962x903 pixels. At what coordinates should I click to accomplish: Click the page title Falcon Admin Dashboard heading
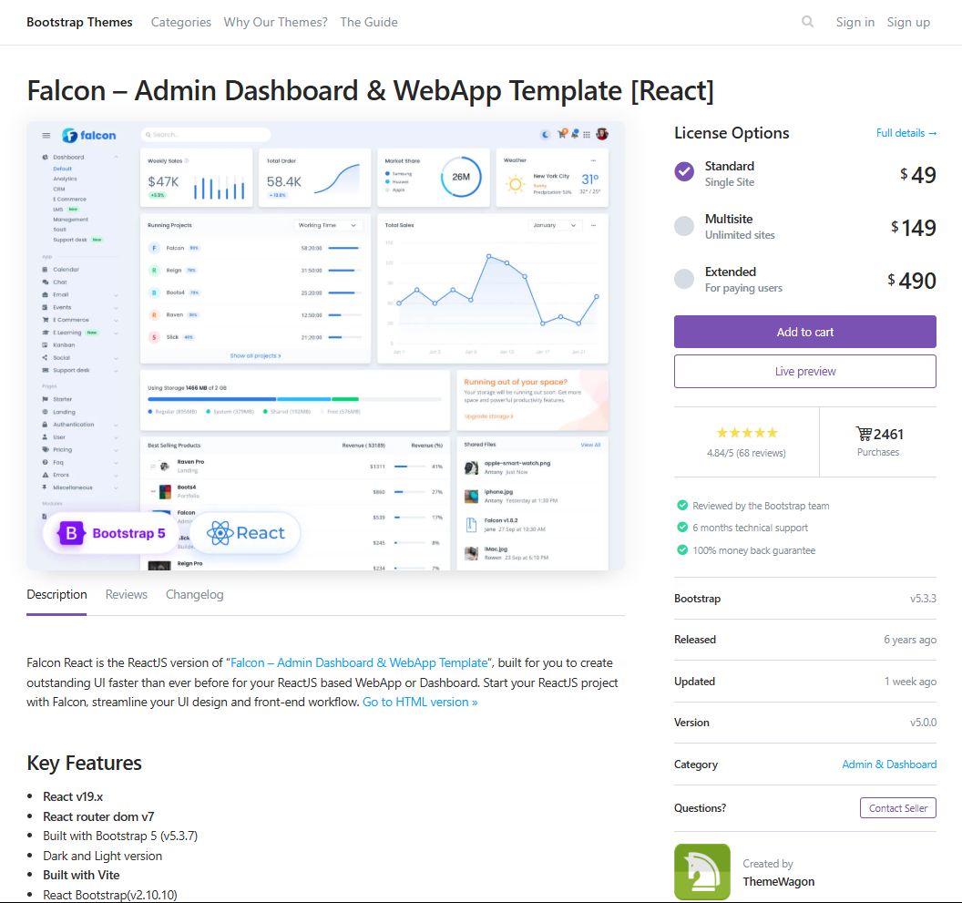click(371, 91)
